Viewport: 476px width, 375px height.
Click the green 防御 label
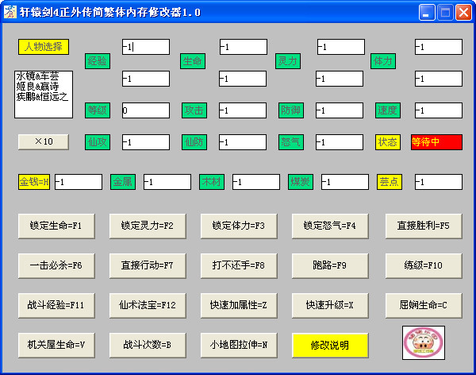(x=291, y=110)
